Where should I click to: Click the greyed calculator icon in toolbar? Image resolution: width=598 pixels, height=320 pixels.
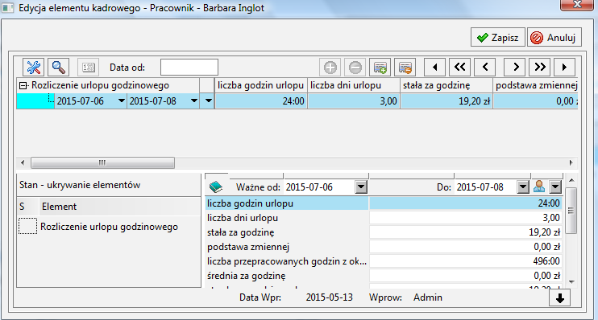[x=89, y=68]
